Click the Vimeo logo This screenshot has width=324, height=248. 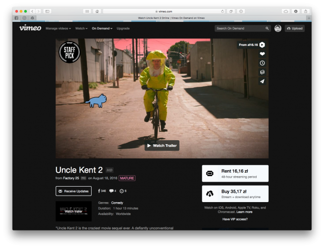[x=30, y=28]
